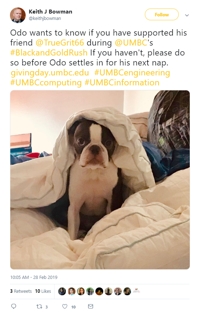Open the #UMBCcomputing hashtag

pos(46,83)
